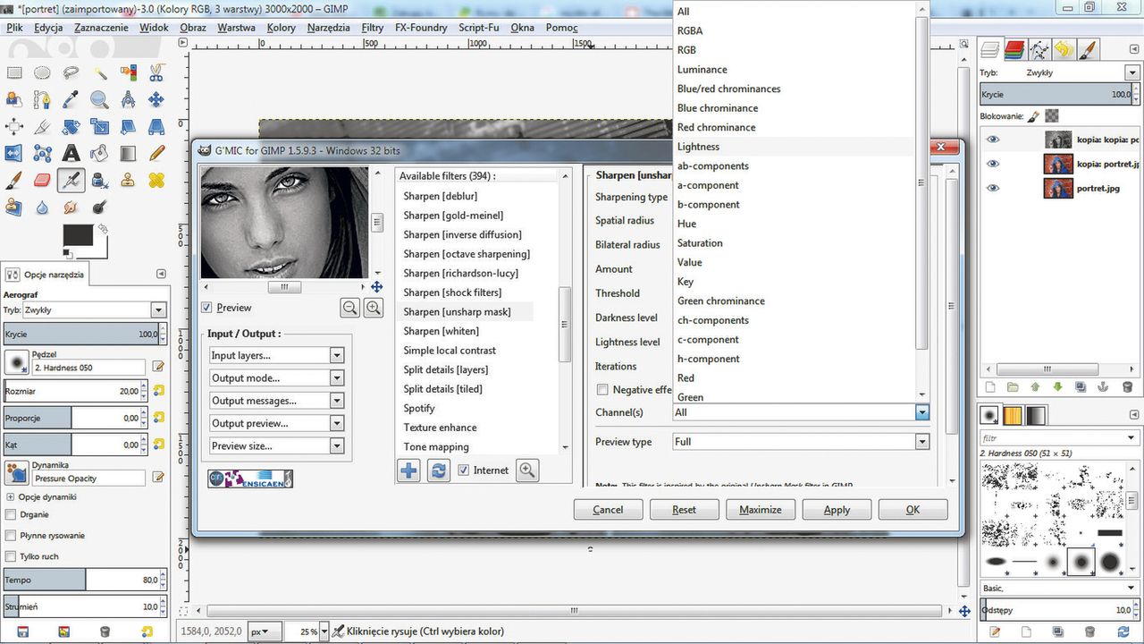Open the Kolory menu
This screenshot has width=1144, height=644.
point(282,28)
